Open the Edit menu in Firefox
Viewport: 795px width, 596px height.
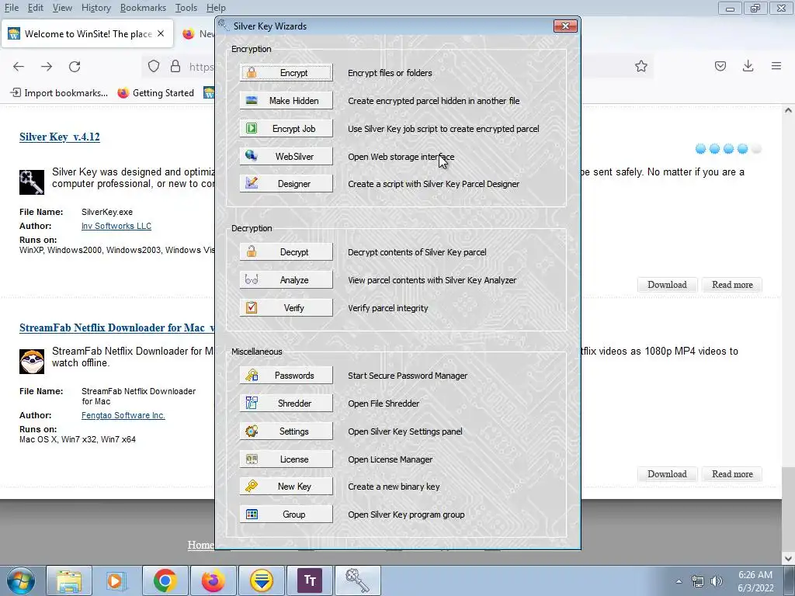tap(35, 8)
